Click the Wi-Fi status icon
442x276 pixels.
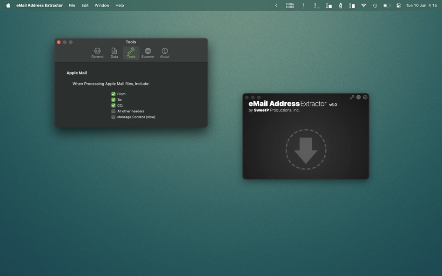pyautogui.click(x=364, y=6)
